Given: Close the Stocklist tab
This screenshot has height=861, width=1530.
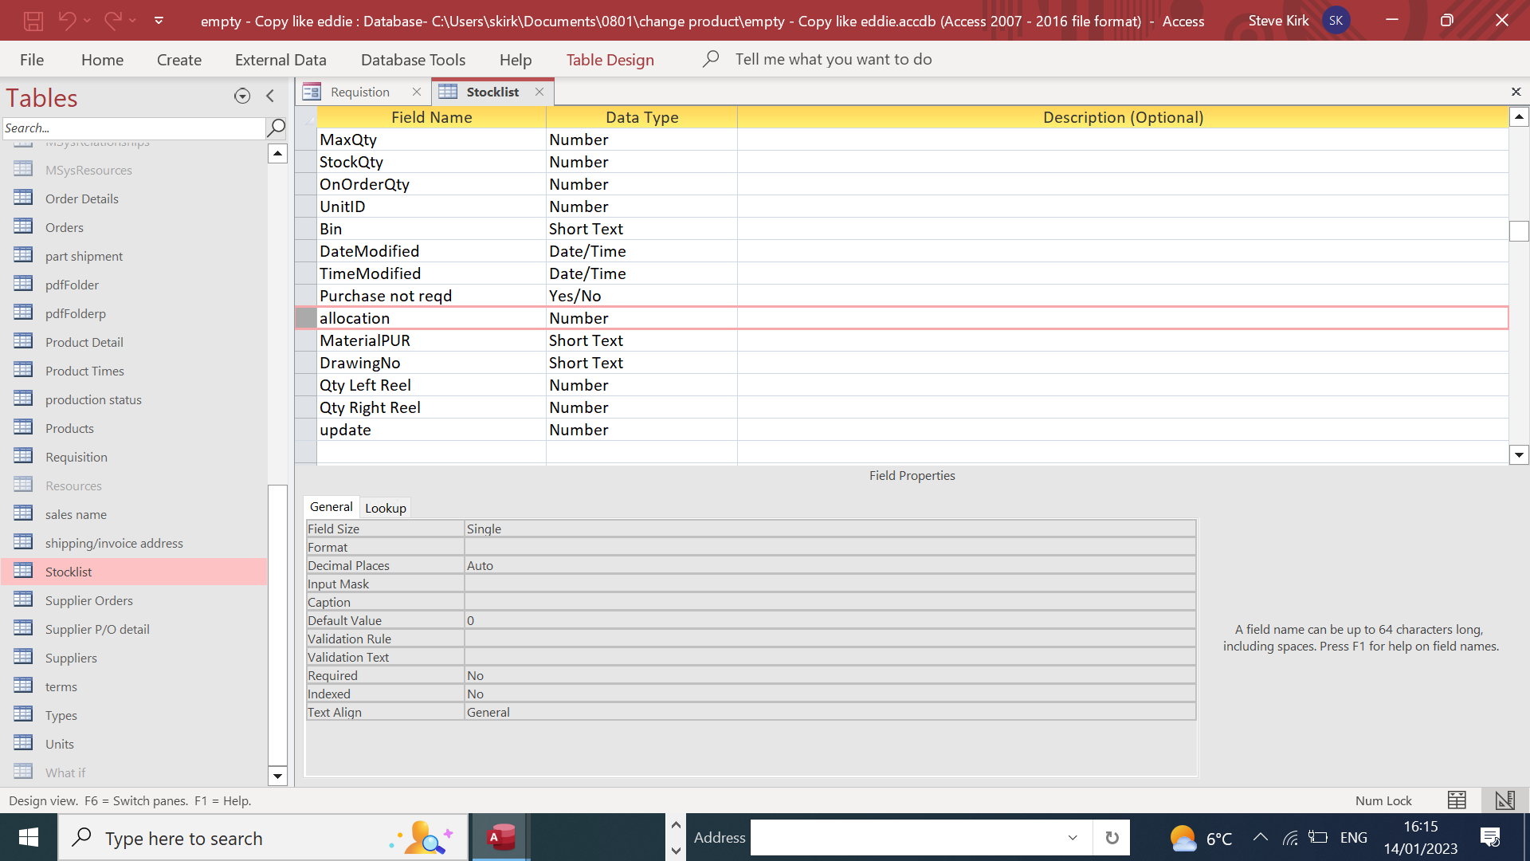Looking at the screenshot, I should pyautogui.click(x=539, y=92).
